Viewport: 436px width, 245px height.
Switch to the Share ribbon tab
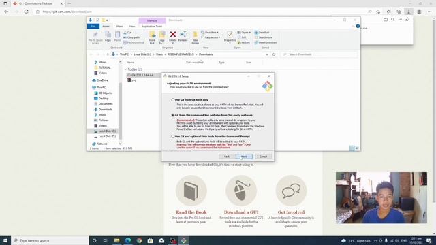click(x=119, y=26)
